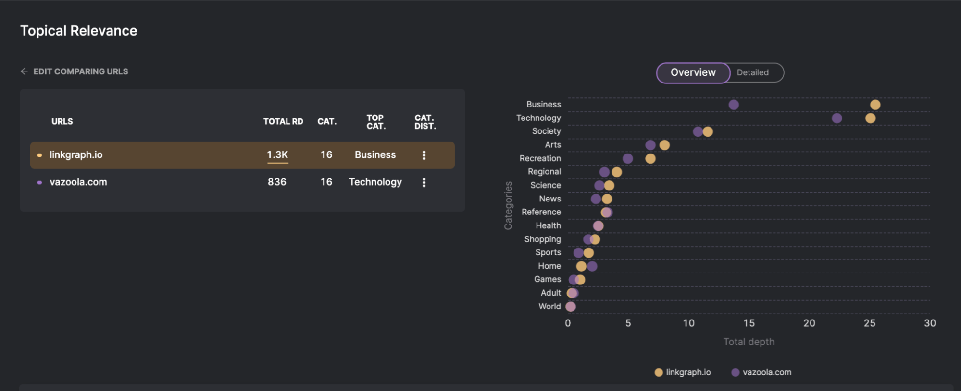Click the Cat. Dist. column header

(x=425, y=122)
